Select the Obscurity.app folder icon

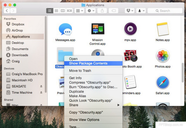(x=61, y=56)
